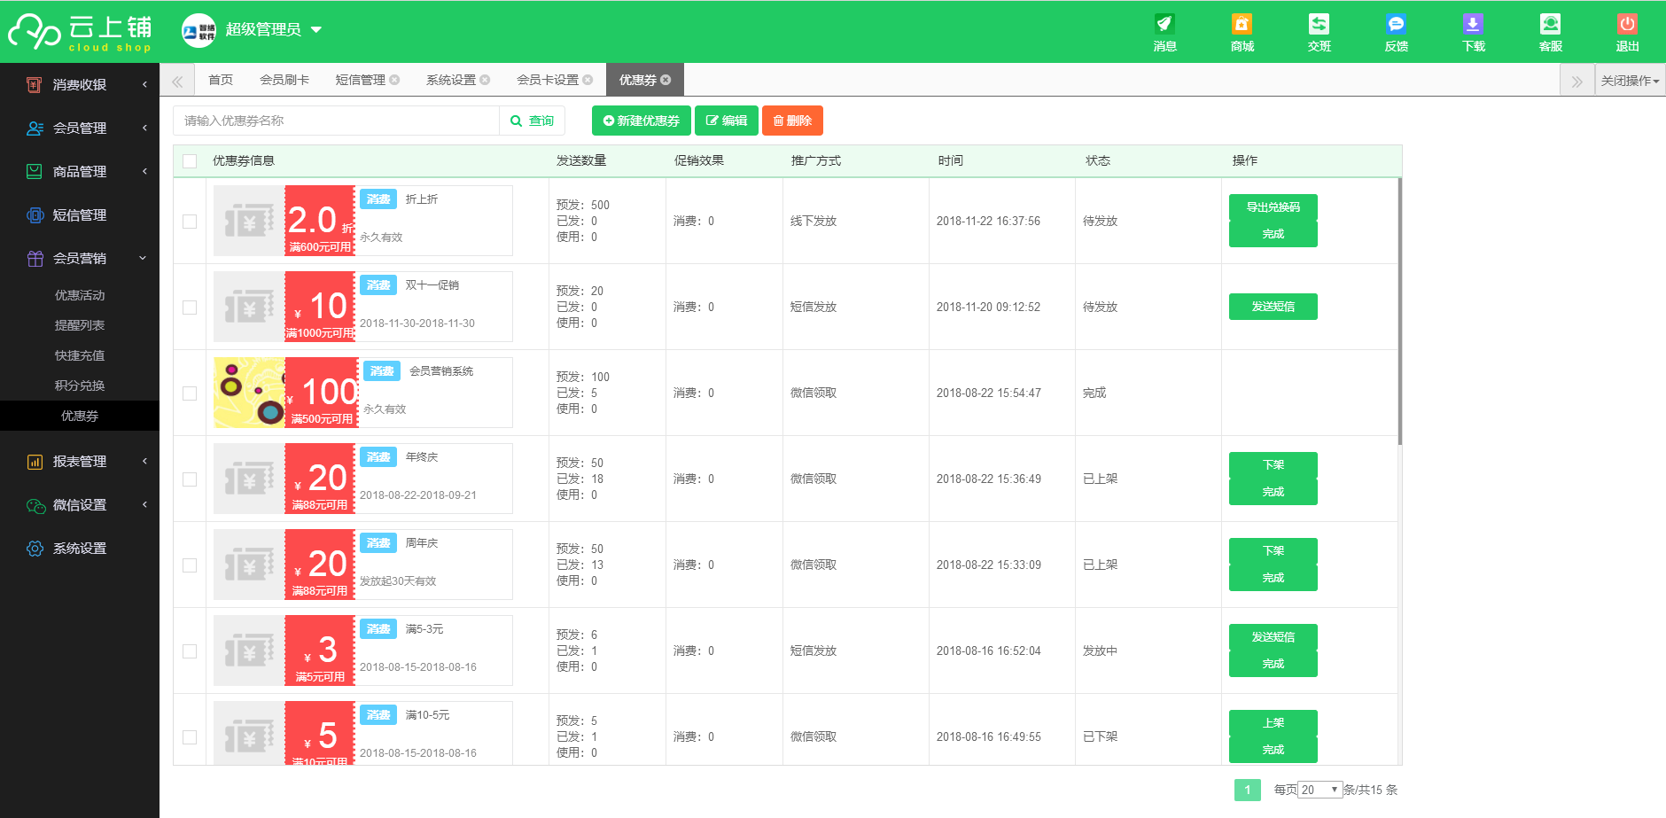Open the per-page count dropdown
Viewport: 1666px width, 818px height.
point(1320,790)
